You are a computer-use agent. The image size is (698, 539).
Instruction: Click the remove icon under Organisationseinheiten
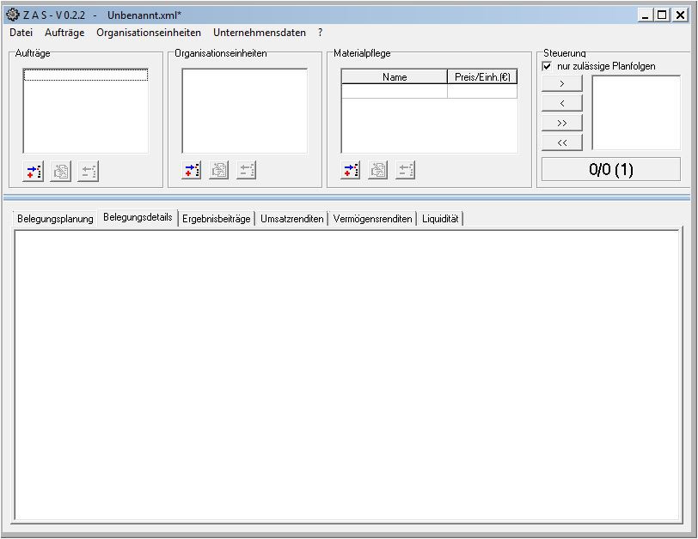(x=247, y=170)
